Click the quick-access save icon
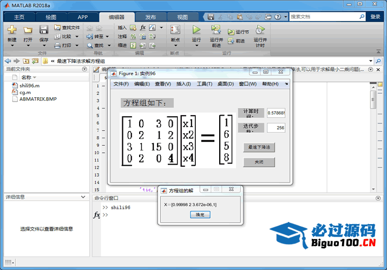387x270 pixels. (211, 17)
